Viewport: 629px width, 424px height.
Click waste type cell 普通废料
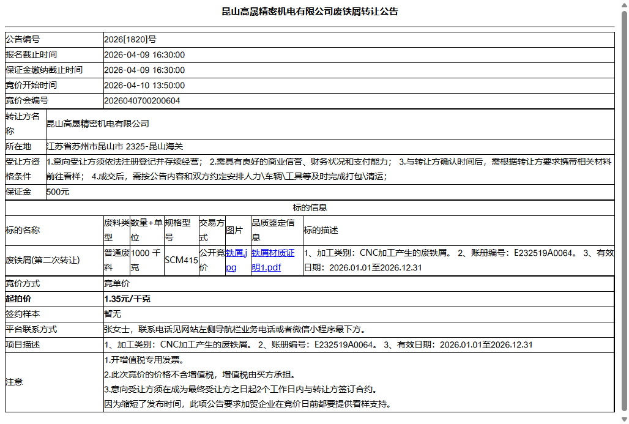pyautogui.click(x=117, y=261)
